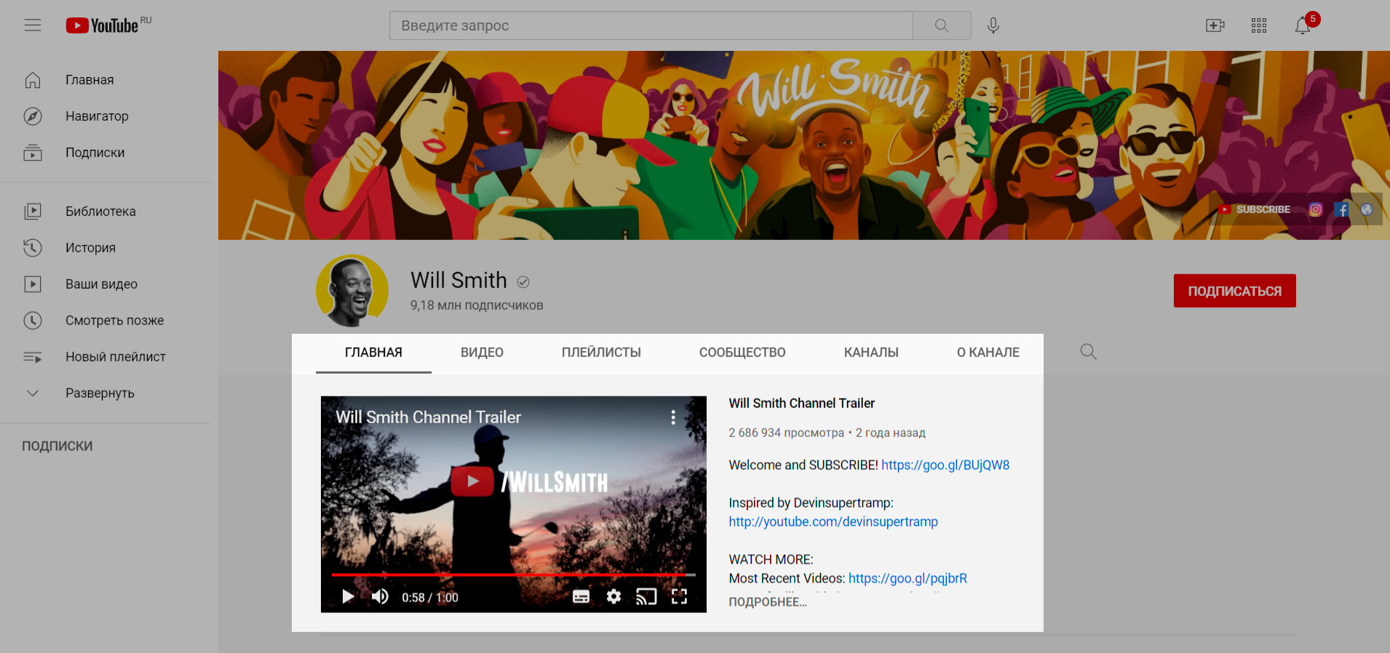
Task: Click the red video progress bar
Action: click(x=513, y=574)
